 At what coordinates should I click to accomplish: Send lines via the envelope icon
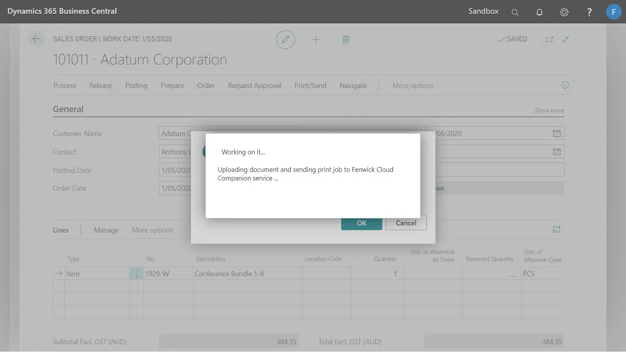pos(556,229)
